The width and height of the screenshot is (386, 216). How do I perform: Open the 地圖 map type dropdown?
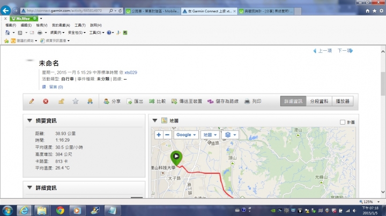210,135
